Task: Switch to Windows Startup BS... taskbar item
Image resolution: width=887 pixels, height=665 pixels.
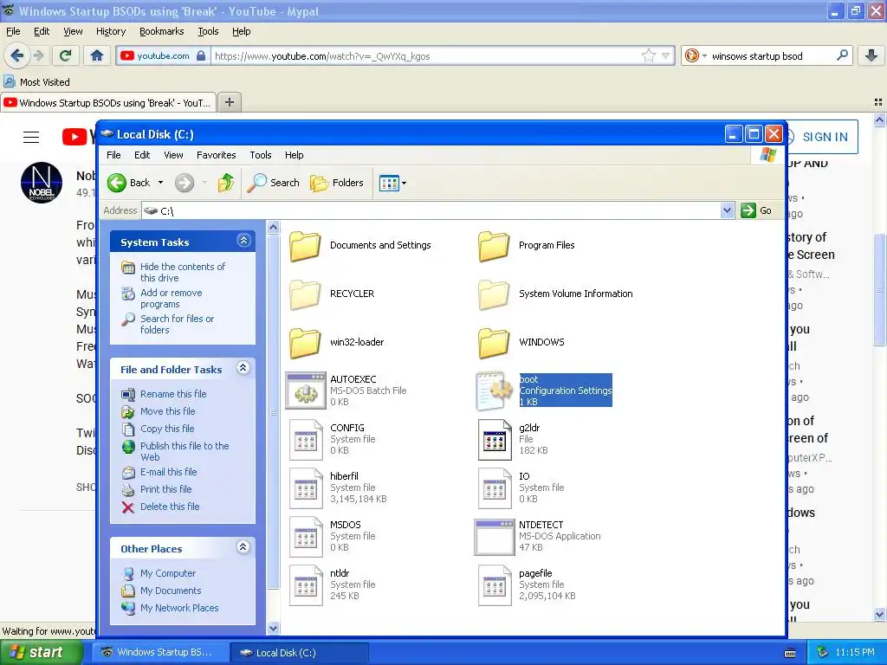Action: click(x=160, y=653)
